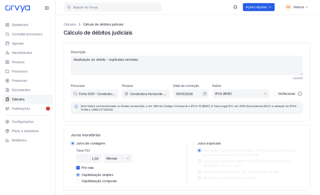This screenshot has height=195, width=320.
Task: Open Dashboard in sidebar
Action: coord(28,25)
